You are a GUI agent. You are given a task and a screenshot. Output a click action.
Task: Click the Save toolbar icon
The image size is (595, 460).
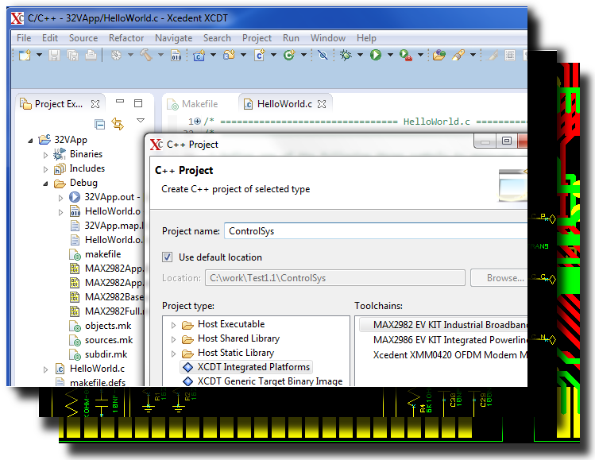click(x=54, y=56)
